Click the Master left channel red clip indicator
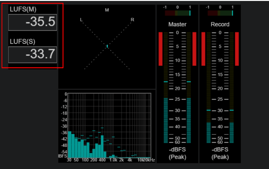269x169 pixels. (x=161, y=49)
